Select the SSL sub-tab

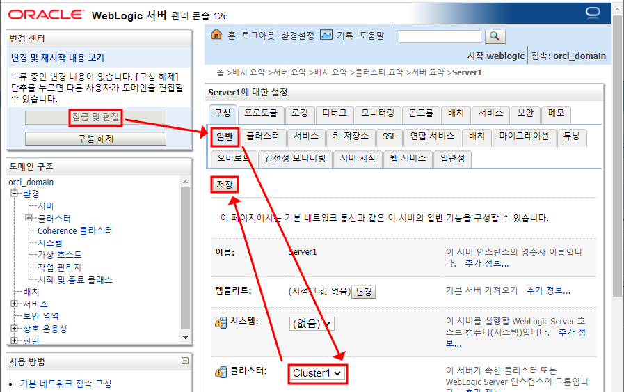click(x=389, y=137)
